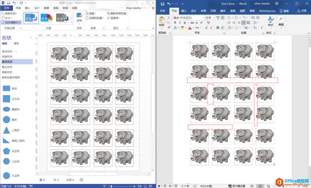311x188 pixels.
Task: Apply italic formatting in Word ribbon
Action: (x=180, y=23)
